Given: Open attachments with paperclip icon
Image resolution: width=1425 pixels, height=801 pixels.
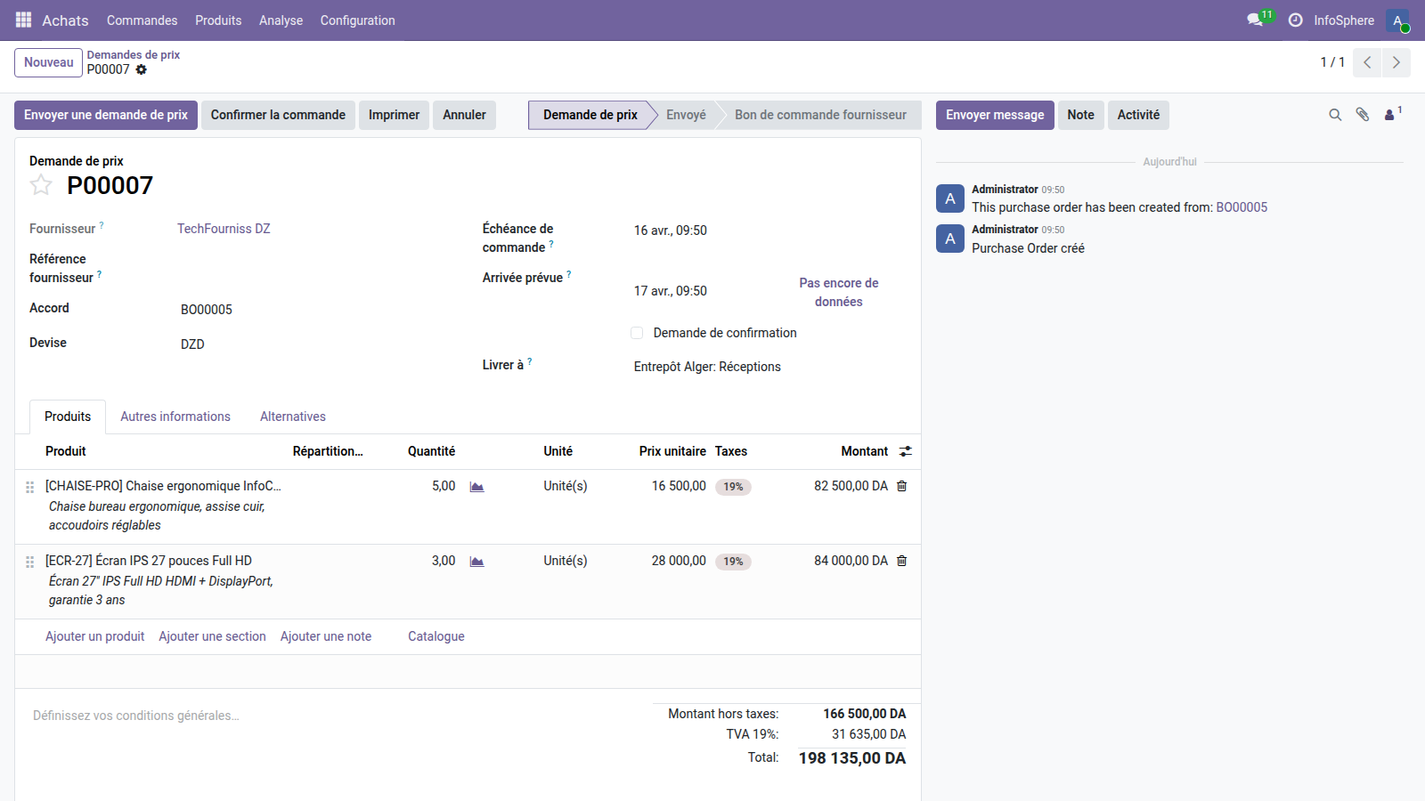Looking at the screenshot, I should [x=1362, y=115].
